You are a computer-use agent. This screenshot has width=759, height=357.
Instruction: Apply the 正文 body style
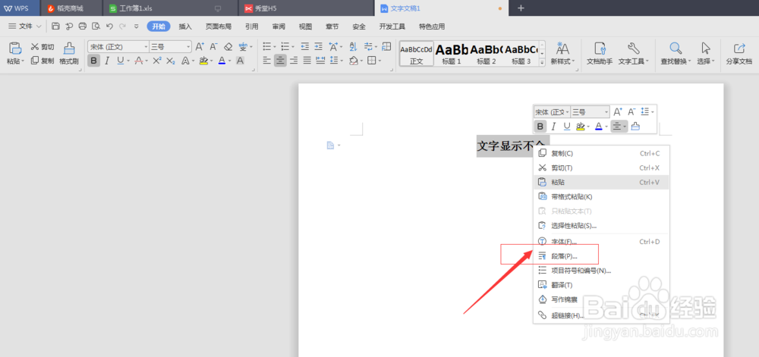coord(416,54)
